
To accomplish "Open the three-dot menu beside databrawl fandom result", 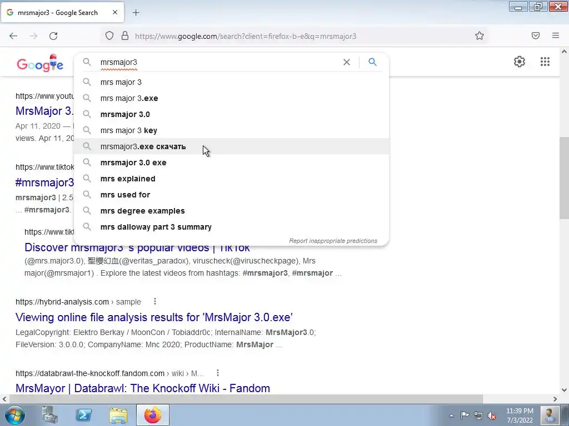I will click(x=218, y=373).
